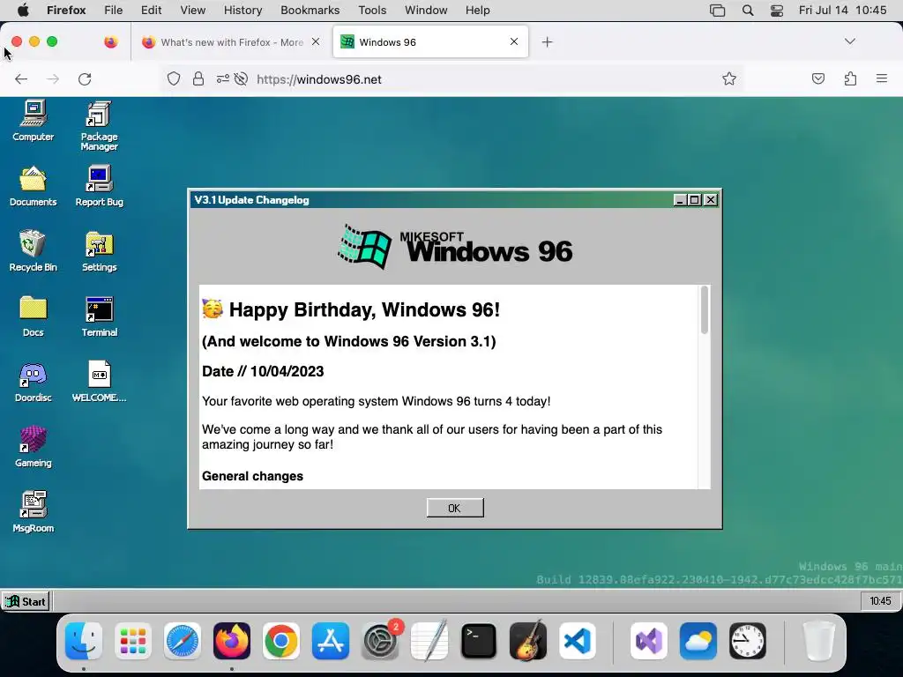
Task: Open the Documents folder icon
Action: (x=34, y=186)
